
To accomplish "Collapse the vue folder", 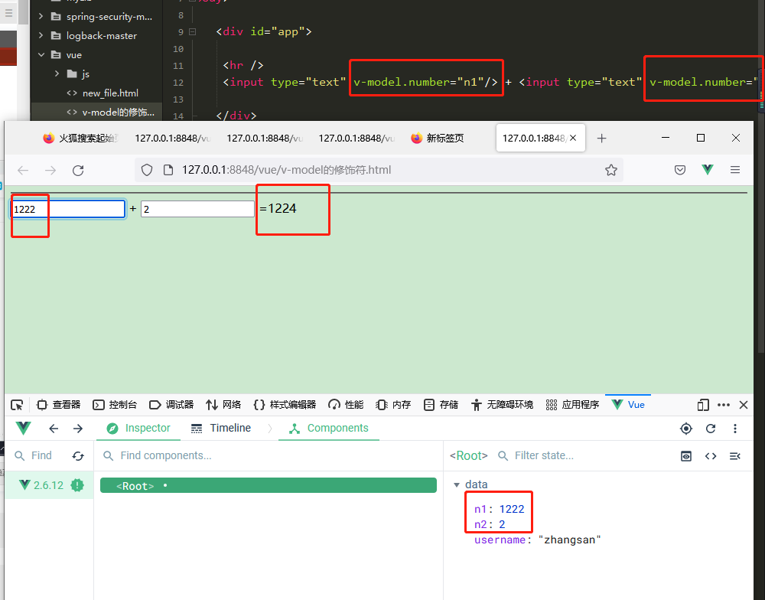I will pos(41,54).
